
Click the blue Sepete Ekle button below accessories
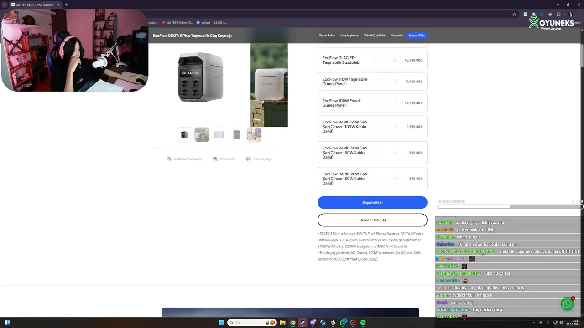(x=372, y=203)
